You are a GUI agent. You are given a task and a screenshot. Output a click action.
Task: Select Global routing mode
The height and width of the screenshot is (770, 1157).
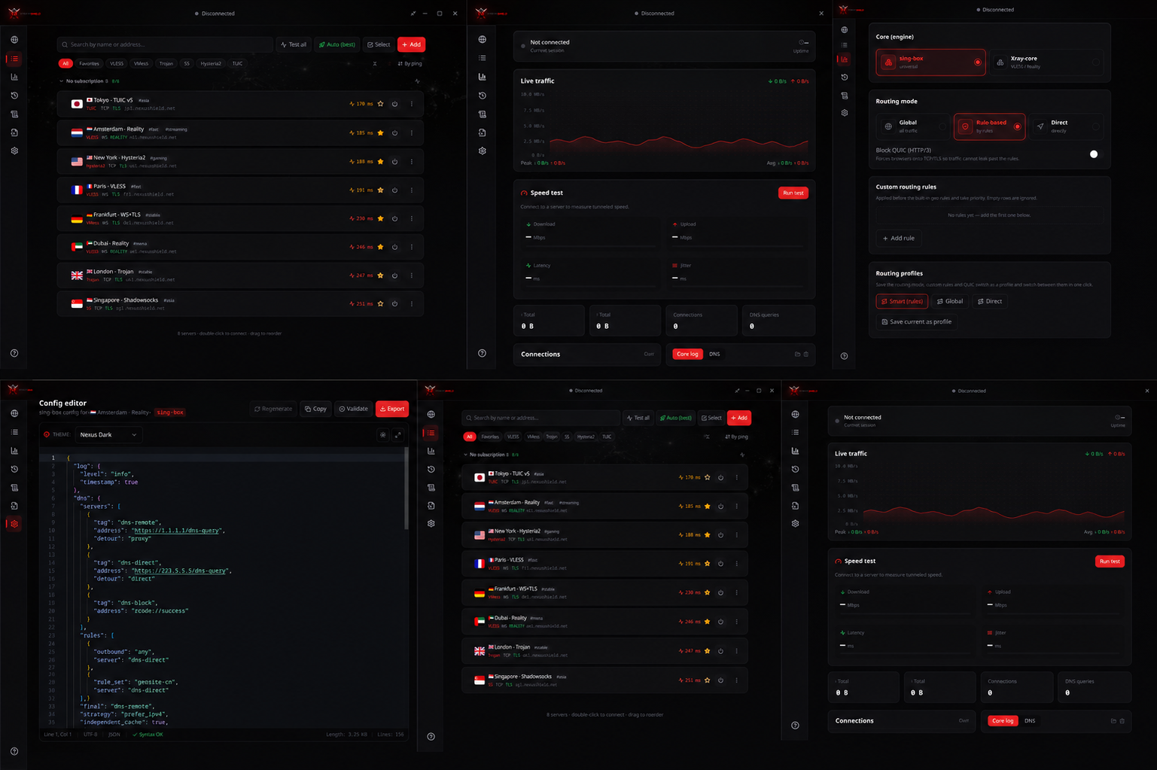(x=912, y=126)
